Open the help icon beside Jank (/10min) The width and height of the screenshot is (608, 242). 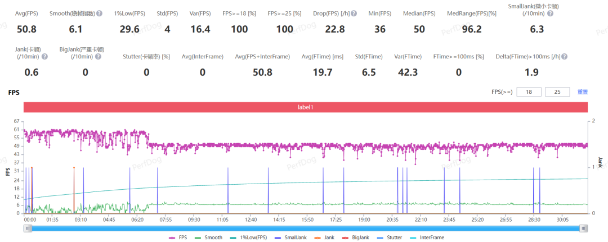[44, 57]
